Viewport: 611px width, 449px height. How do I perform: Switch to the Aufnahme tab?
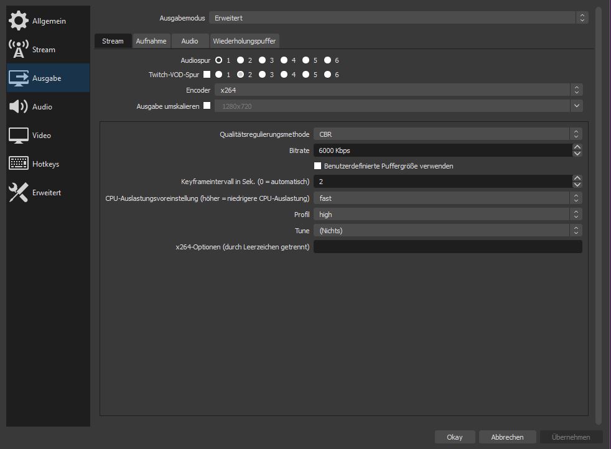pos(151,41)
